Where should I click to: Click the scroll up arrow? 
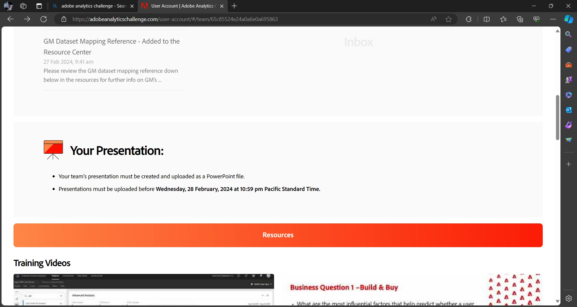[557, 31]
